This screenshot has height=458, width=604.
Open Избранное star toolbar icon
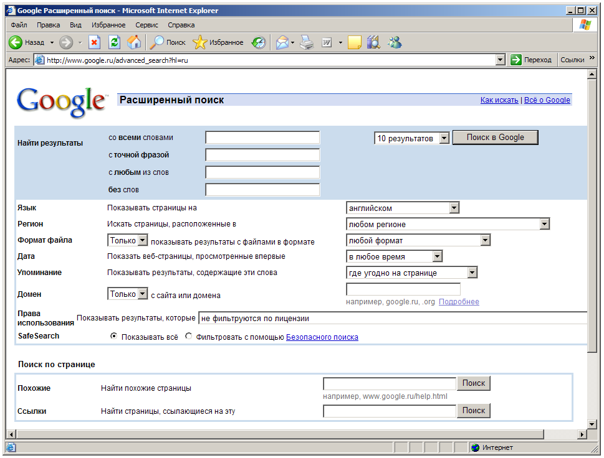(199, 42)
